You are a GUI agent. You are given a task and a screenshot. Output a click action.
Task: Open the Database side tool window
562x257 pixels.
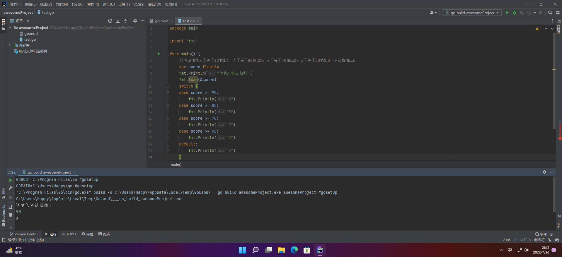tap(559, 26)
